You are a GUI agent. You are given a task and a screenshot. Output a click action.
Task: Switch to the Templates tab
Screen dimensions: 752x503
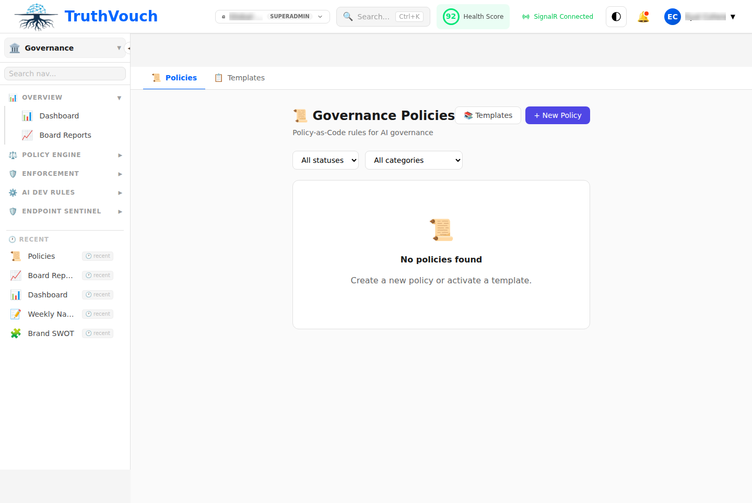(239, 77)
